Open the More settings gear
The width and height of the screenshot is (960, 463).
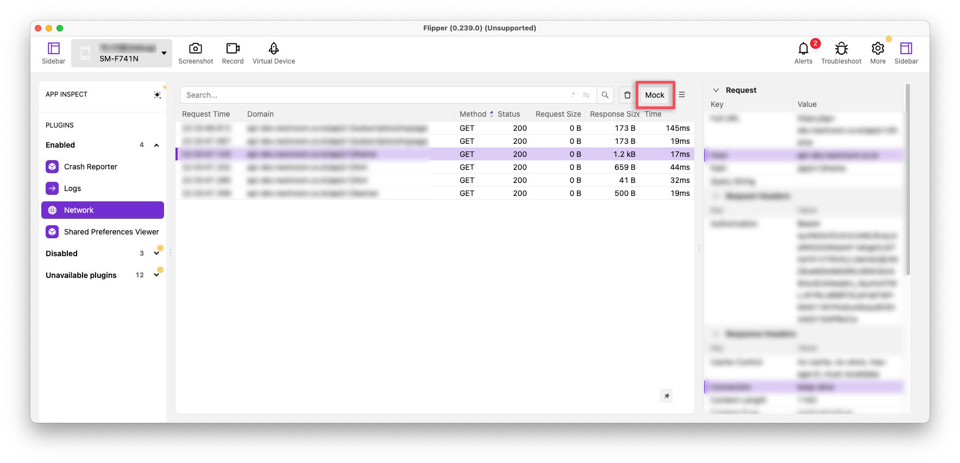coord(877,53)
